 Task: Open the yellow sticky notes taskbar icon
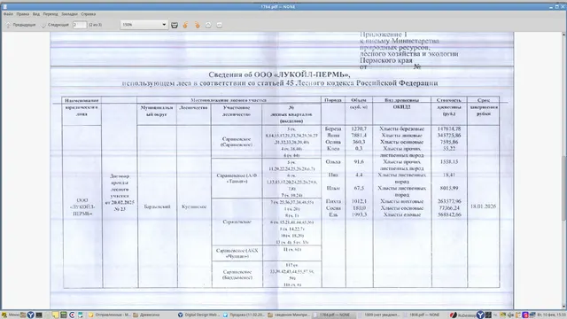[x=55, y=315]
